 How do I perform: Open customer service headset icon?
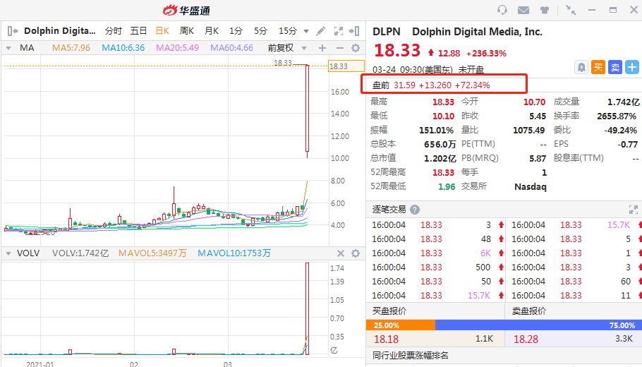click(502, 10)
